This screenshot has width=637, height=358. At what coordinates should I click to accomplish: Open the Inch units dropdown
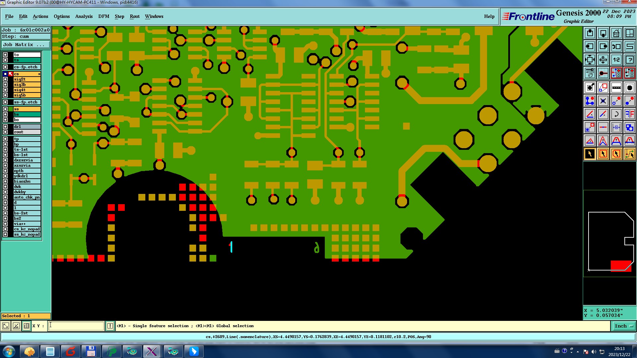coord(623,326)
